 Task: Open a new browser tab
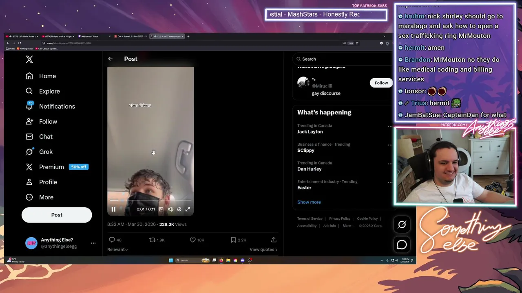tap(188, 36)
